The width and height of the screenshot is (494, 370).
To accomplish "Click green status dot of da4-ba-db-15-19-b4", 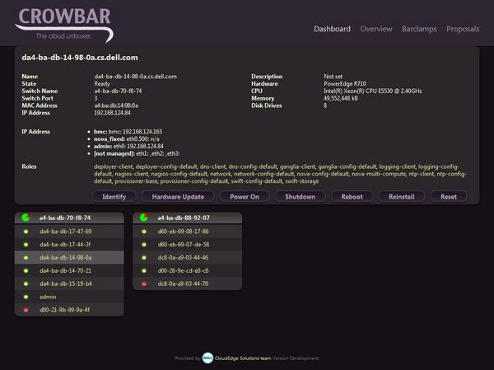I will point(26,284).
